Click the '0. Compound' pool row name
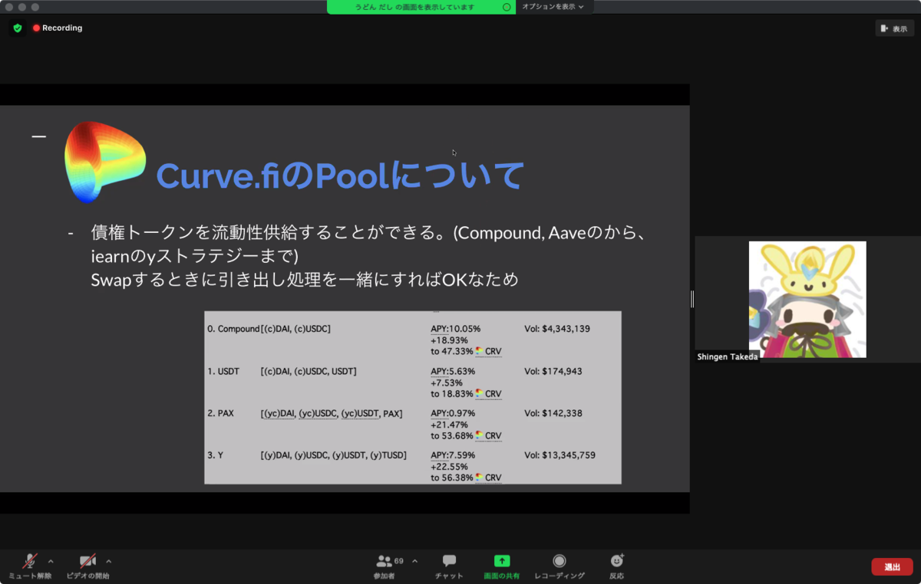Screen dimensions: 921x584 [x=233, y=329]
